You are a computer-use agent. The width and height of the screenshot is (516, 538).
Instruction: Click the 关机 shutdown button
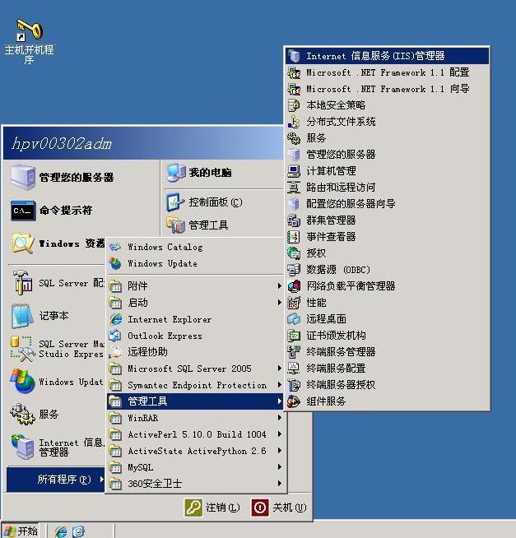click(x=279, y=508)
